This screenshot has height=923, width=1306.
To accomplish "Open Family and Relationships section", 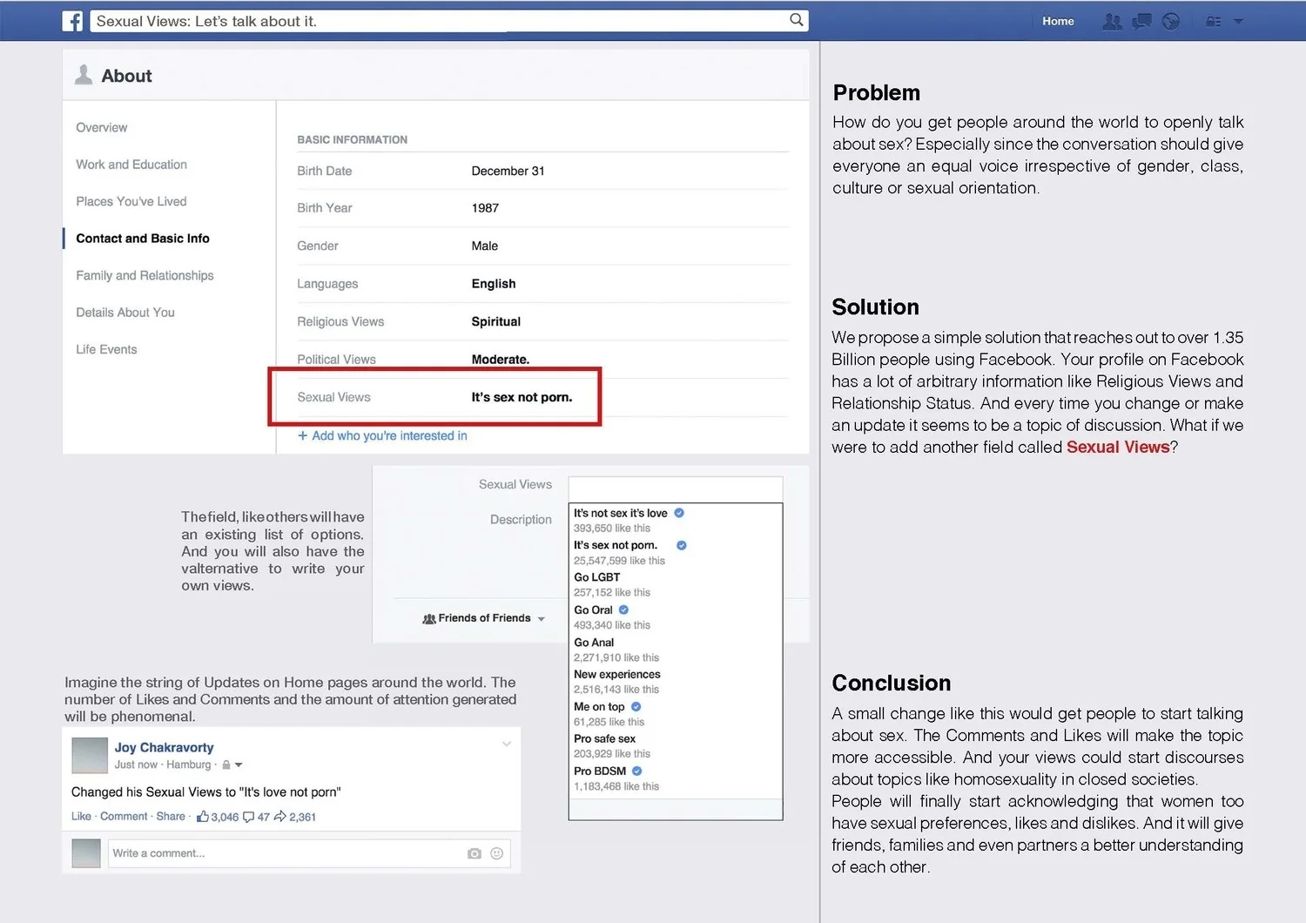I will click(x=145, y=275).
